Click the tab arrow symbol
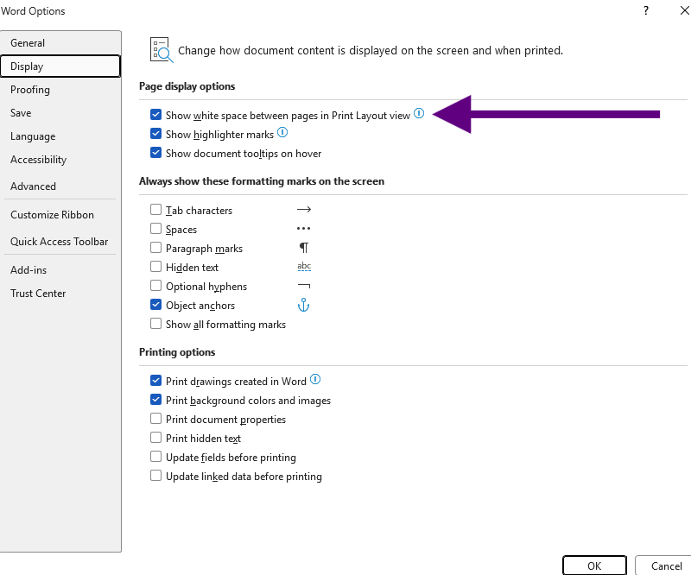Viewport: 691px width, 575px height. [304, 209]
